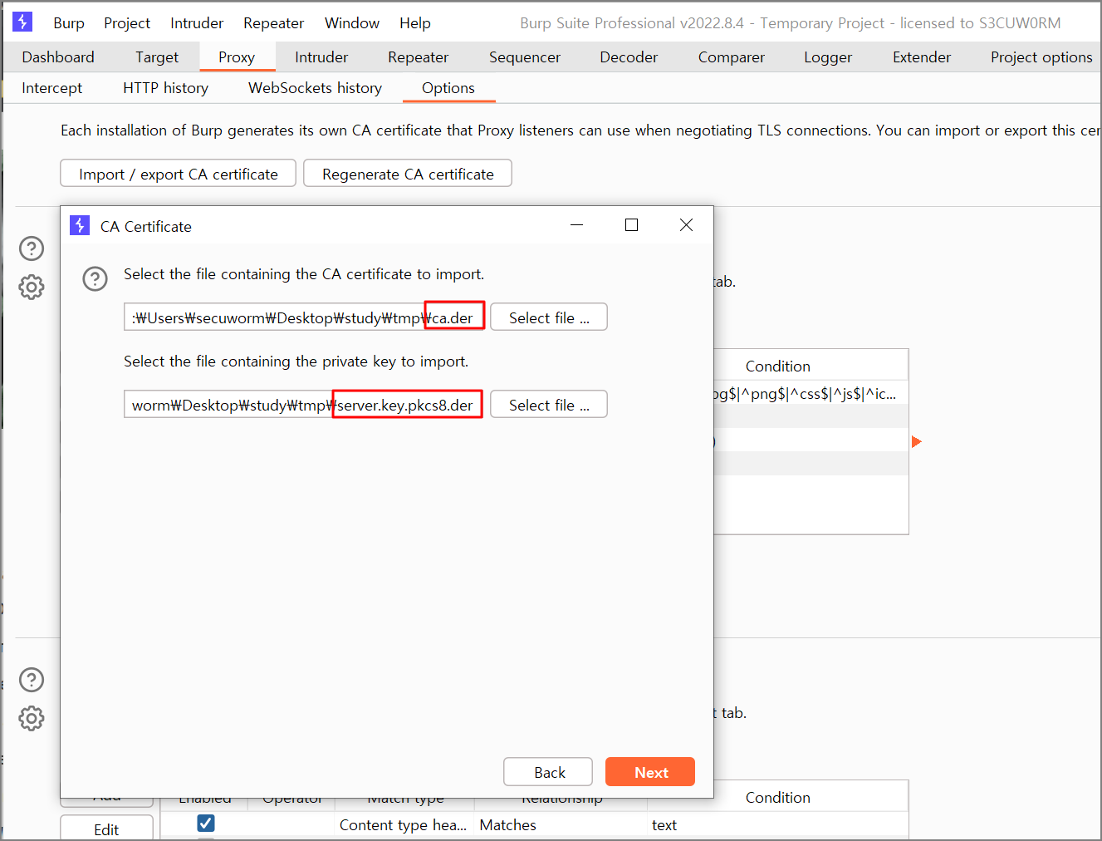Open the Window menu

point(352,23)
